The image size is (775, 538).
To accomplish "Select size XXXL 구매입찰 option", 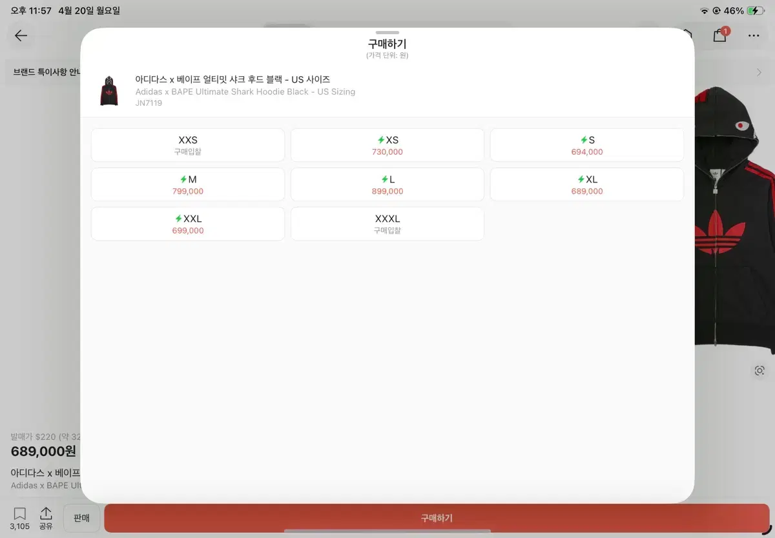I will point(387,224).
